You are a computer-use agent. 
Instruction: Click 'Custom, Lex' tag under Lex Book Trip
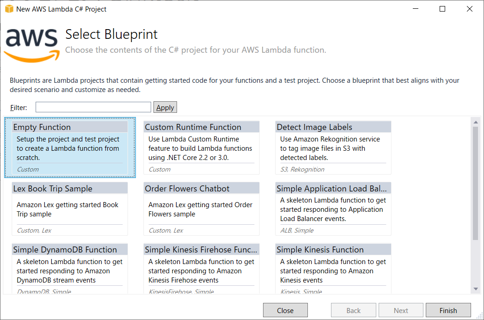click(34, 230)
